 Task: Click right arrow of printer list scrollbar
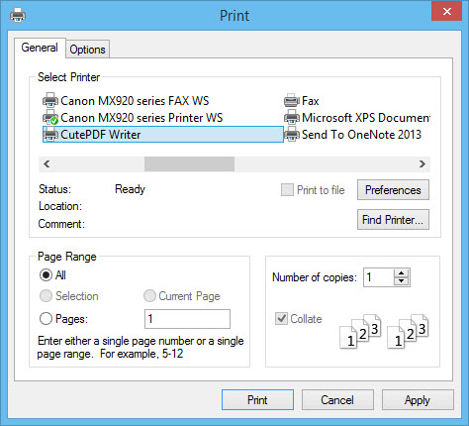[x=422, y=163]
